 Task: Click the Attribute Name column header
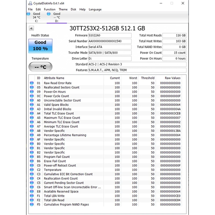pos(54,78)
